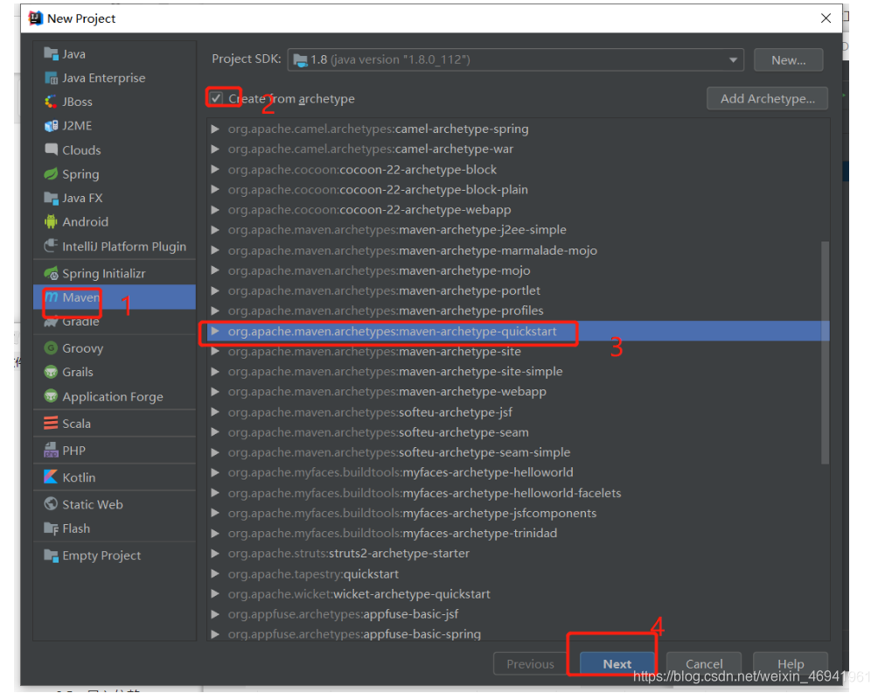Click the Flash icon

(x=51, y=528)
